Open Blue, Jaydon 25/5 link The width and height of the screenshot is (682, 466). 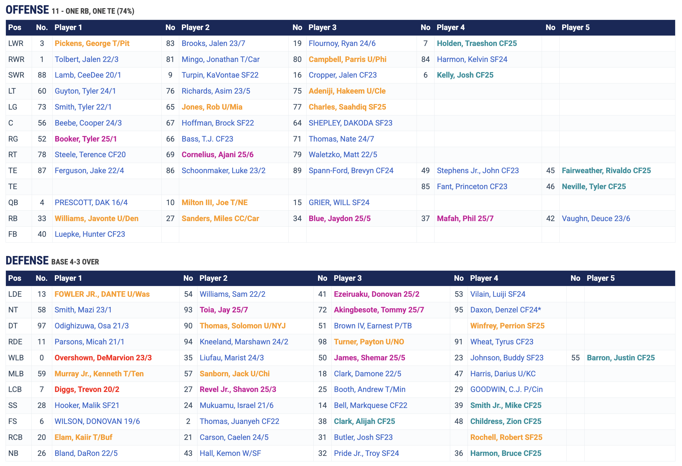pos(340,218)
